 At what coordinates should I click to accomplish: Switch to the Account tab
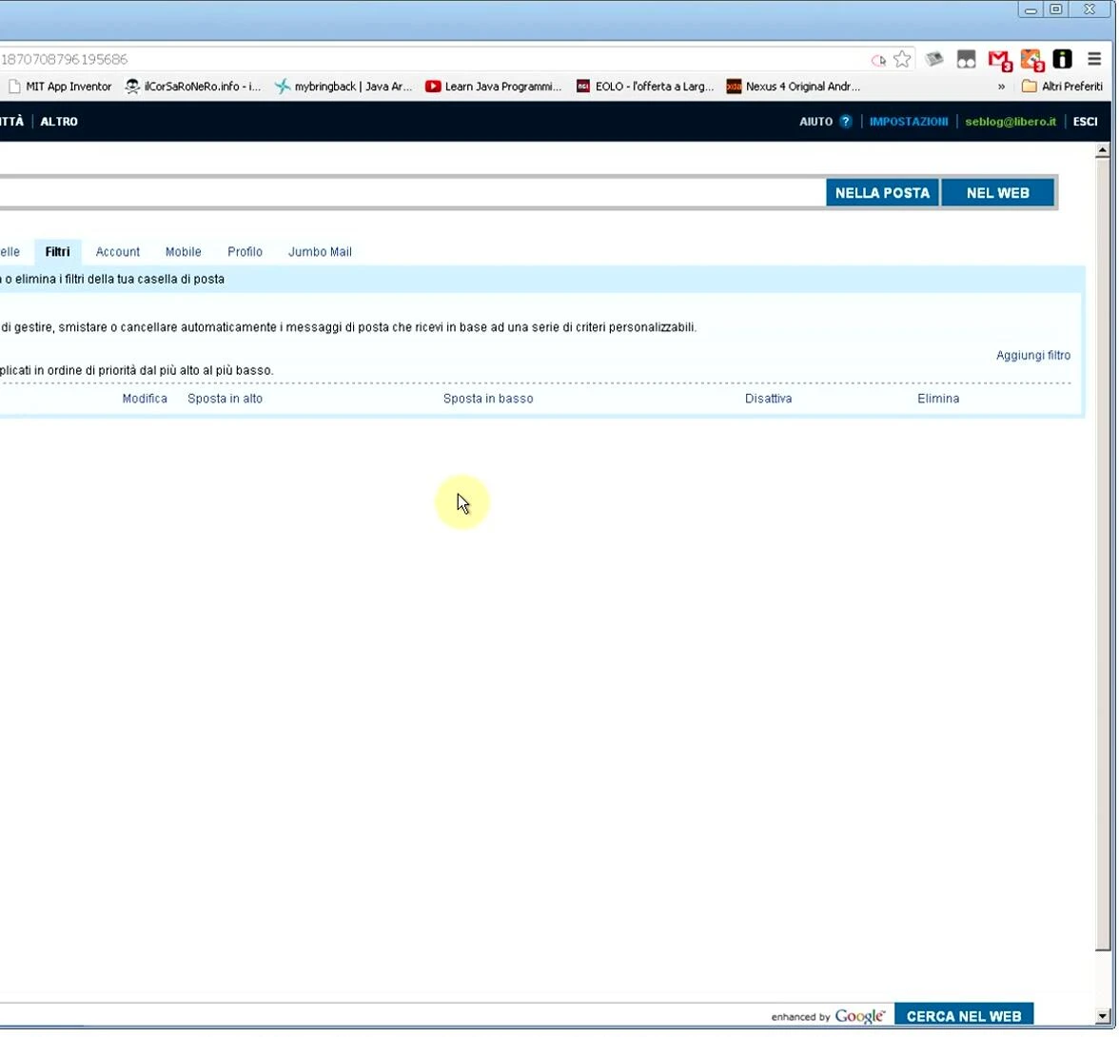click(117, 251)
